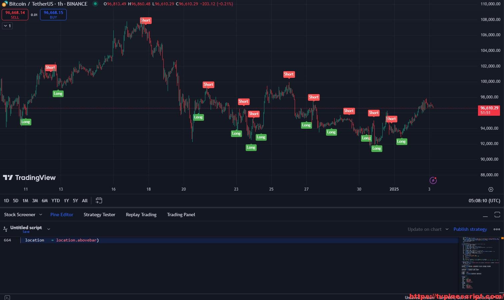Click the green market status dot
Viewport: 504px width, 300px height.
[95, 4]
